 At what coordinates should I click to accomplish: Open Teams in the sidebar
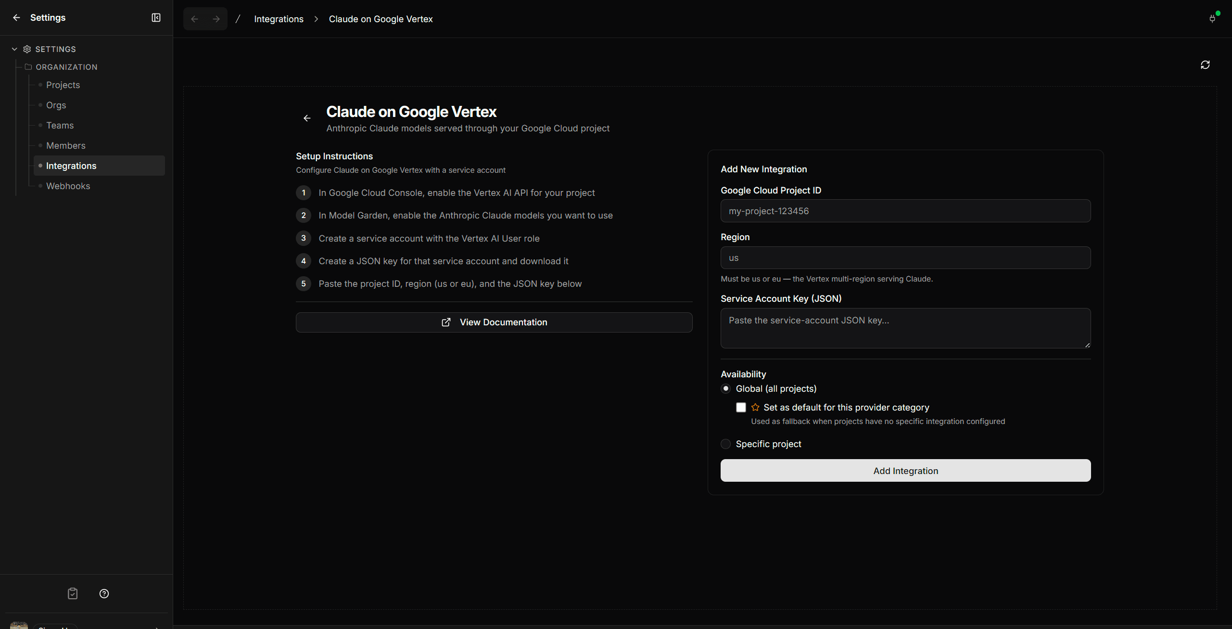pos(60,126)
